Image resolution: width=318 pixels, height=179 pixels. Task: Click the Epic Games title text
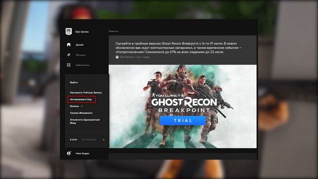tap(82, 32)
